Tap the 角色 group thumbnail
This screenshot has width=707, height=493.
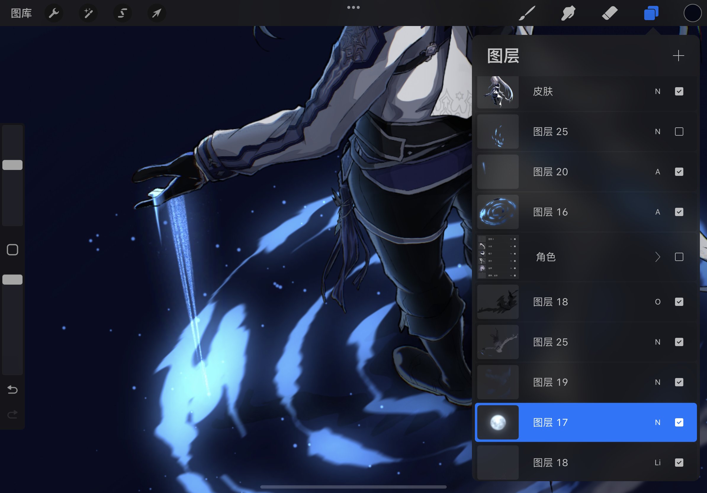[x=498, y=257]
